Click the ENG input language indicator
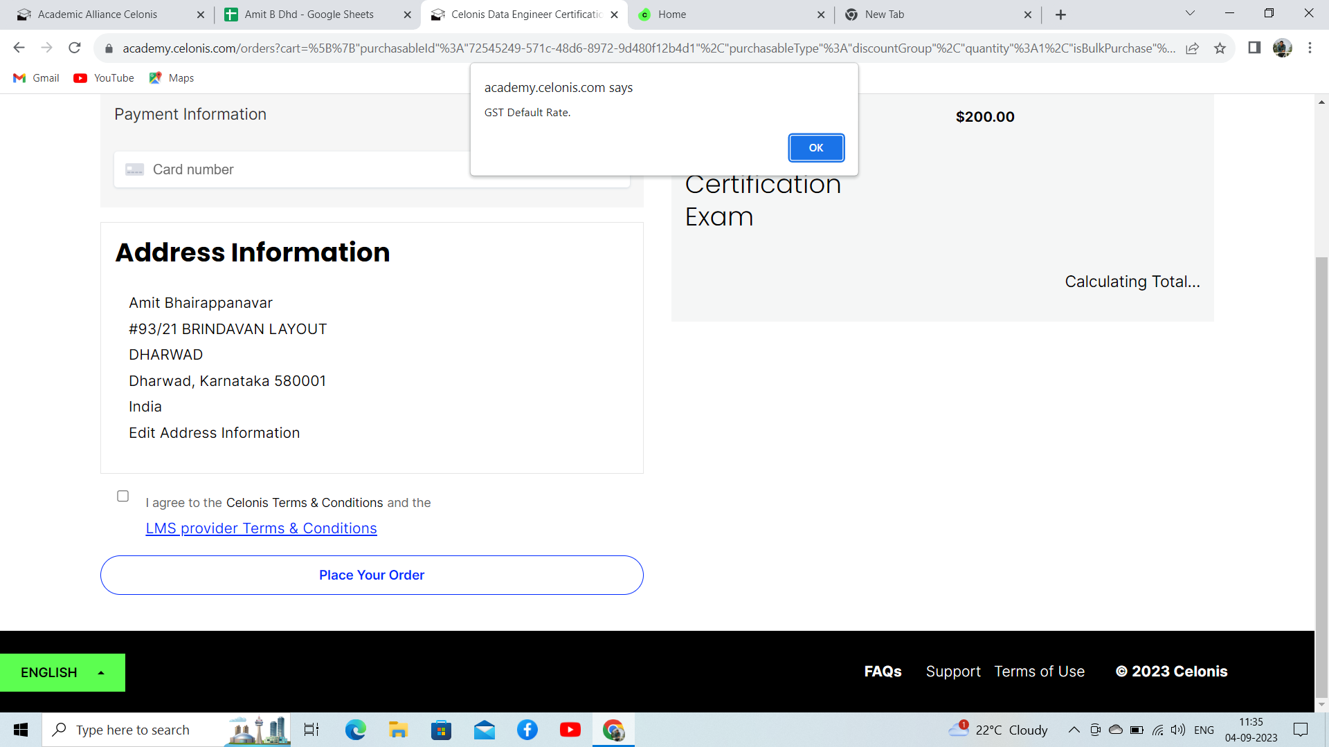Screen dimensions: 1329x747 tap(1204, 730)
